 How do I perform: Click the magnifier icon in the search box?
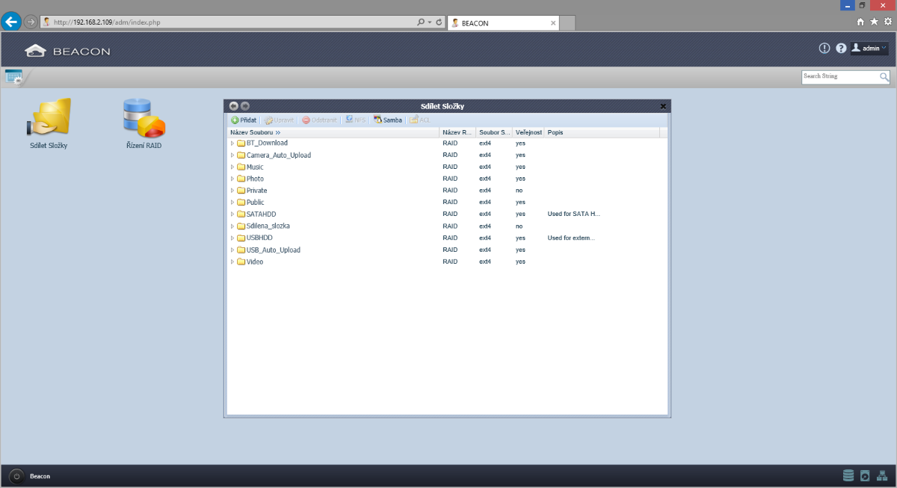(884, 77)
